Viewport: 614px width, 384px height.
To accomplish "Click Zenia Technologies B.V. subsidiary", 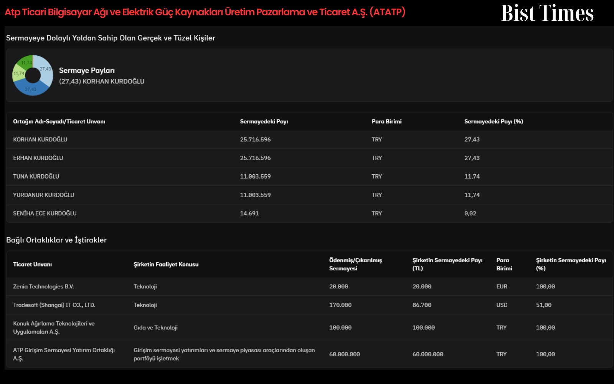I will (x=43, y=286).
